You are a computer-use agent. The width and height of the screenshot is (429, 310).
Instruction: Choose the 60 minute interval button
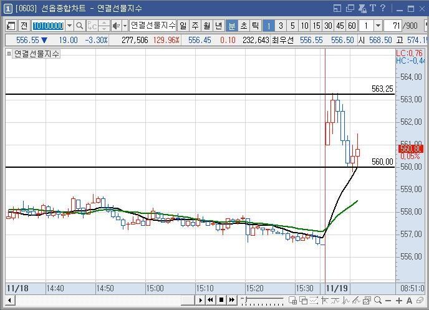pyautogui.click(x=352, y=26)
